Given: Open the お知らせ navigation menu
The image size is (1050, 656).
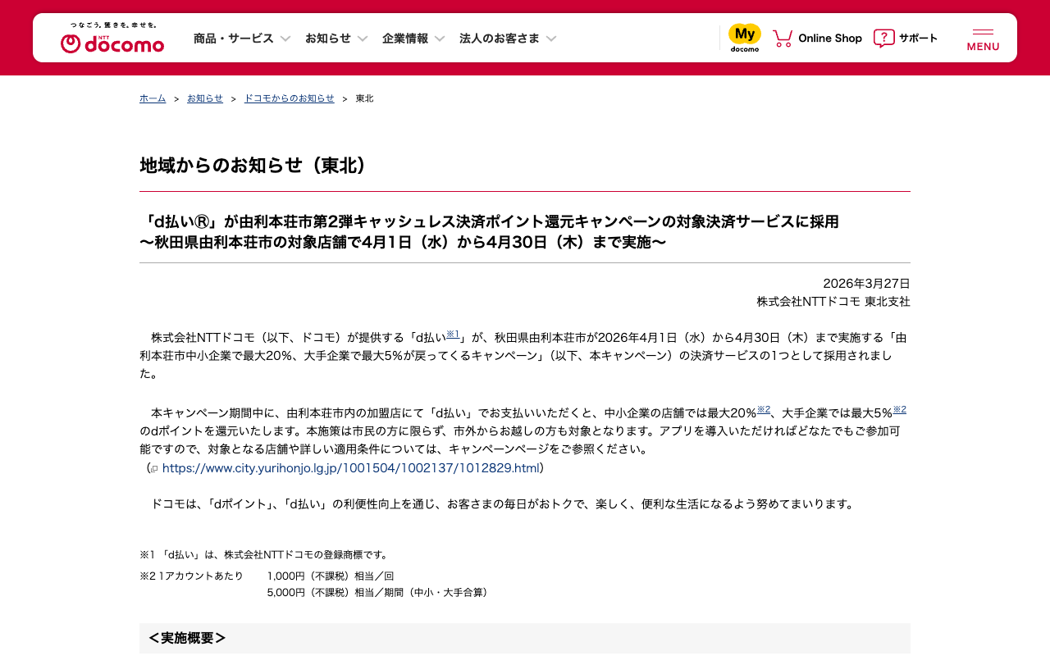Looking at the screenshot, I should pyautogui.click(x=328, y=39).
